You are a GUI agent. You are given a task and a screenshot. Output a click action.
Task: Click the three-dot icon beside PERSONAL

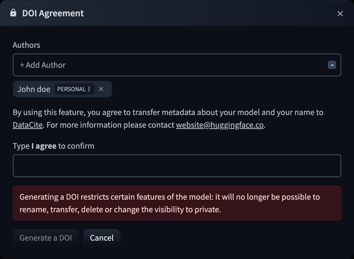click(x=89, y=89)
